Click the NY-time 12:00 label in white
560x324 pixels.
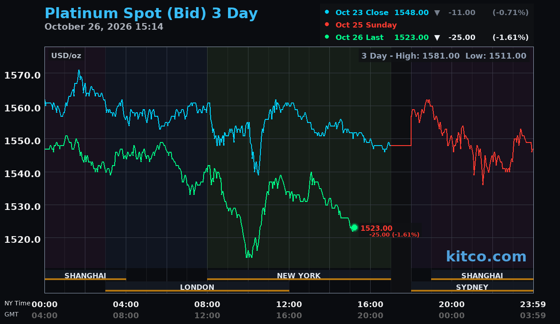click(289, 304)
